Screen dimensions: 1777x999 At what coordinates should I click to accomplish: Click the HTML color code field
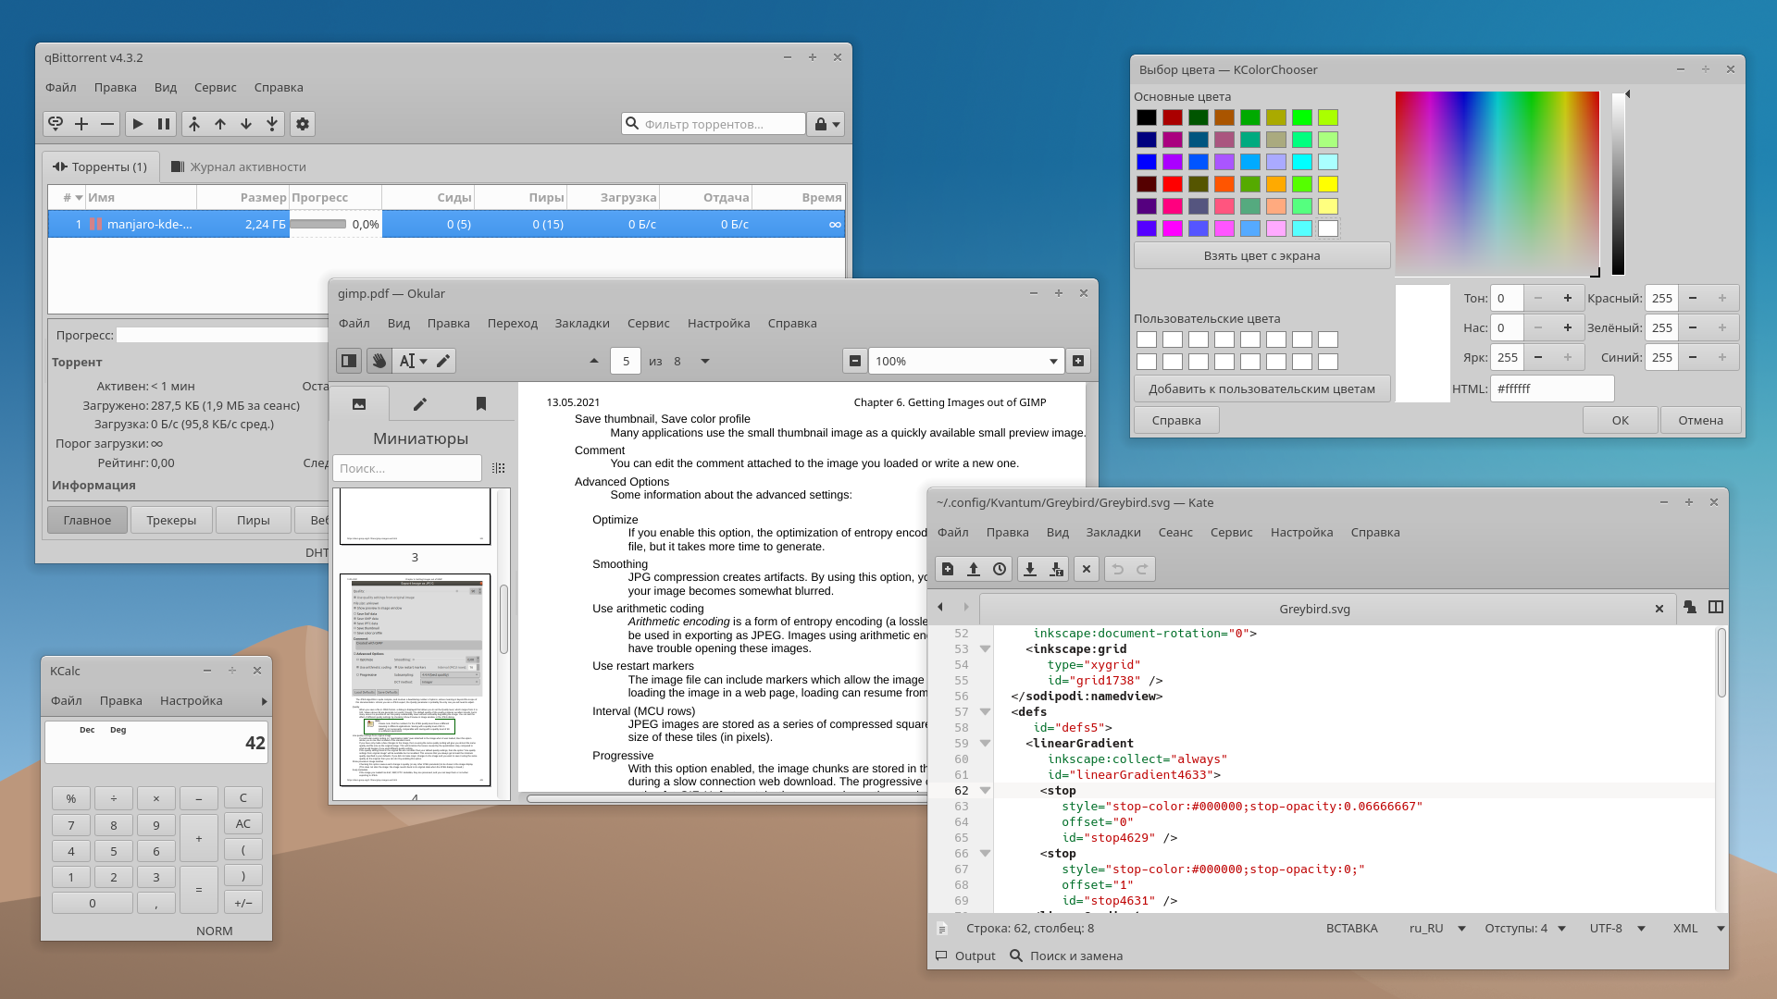coord(1552,389)
